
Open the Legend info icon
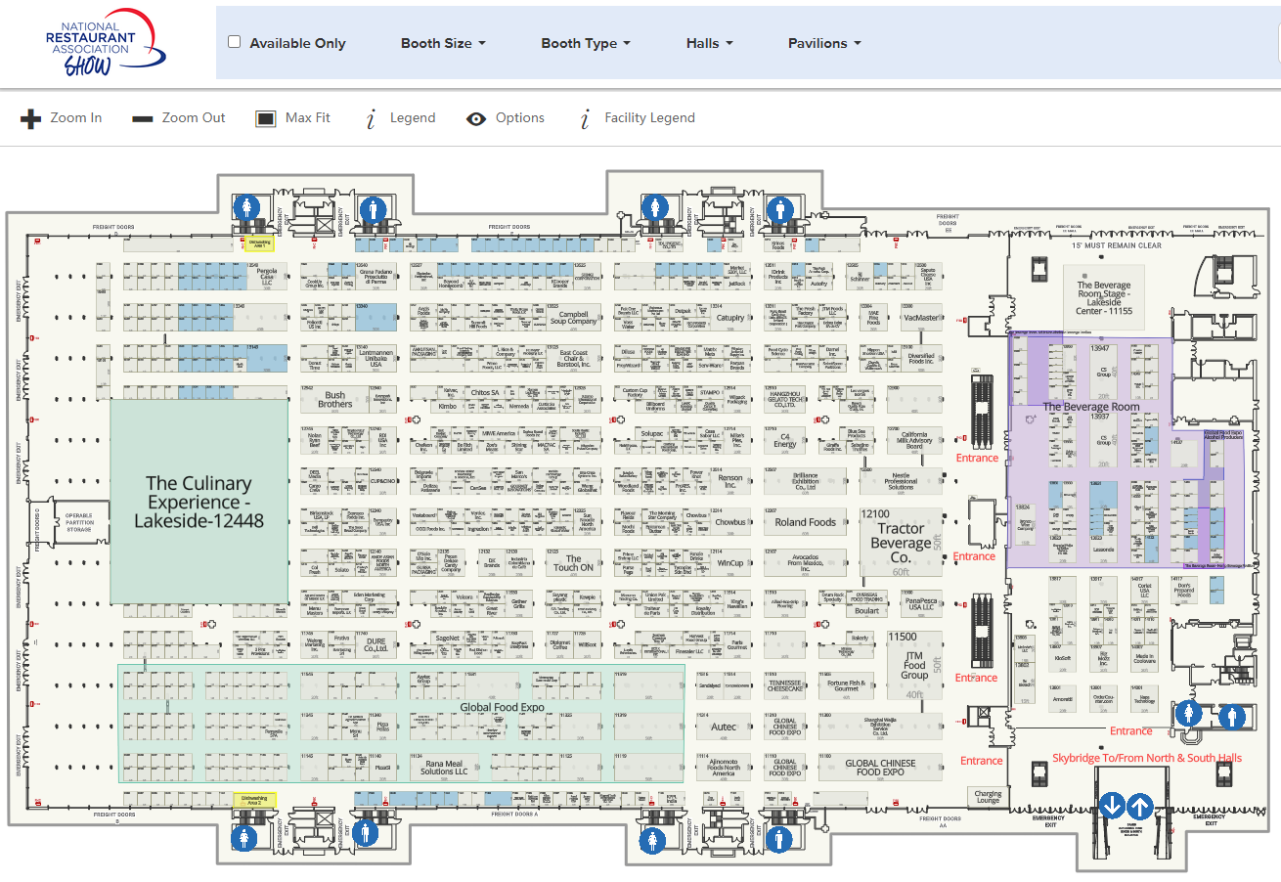click(x=372, y=119)
